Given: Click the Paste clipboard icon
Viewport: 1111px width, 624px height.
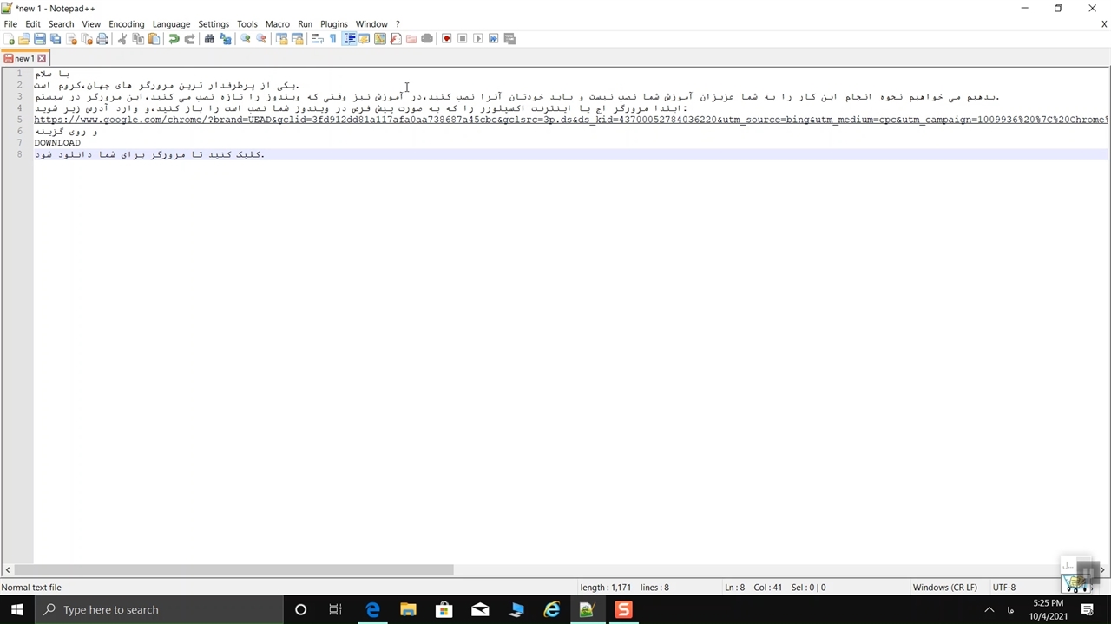Looking at the screenshot, I should coord(154,39).
